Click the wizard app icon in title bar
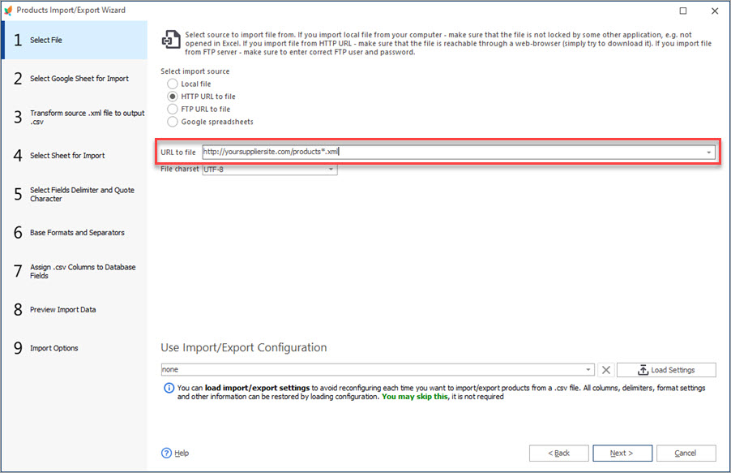Viewport: 731px width, 473px height. [8, 11]
